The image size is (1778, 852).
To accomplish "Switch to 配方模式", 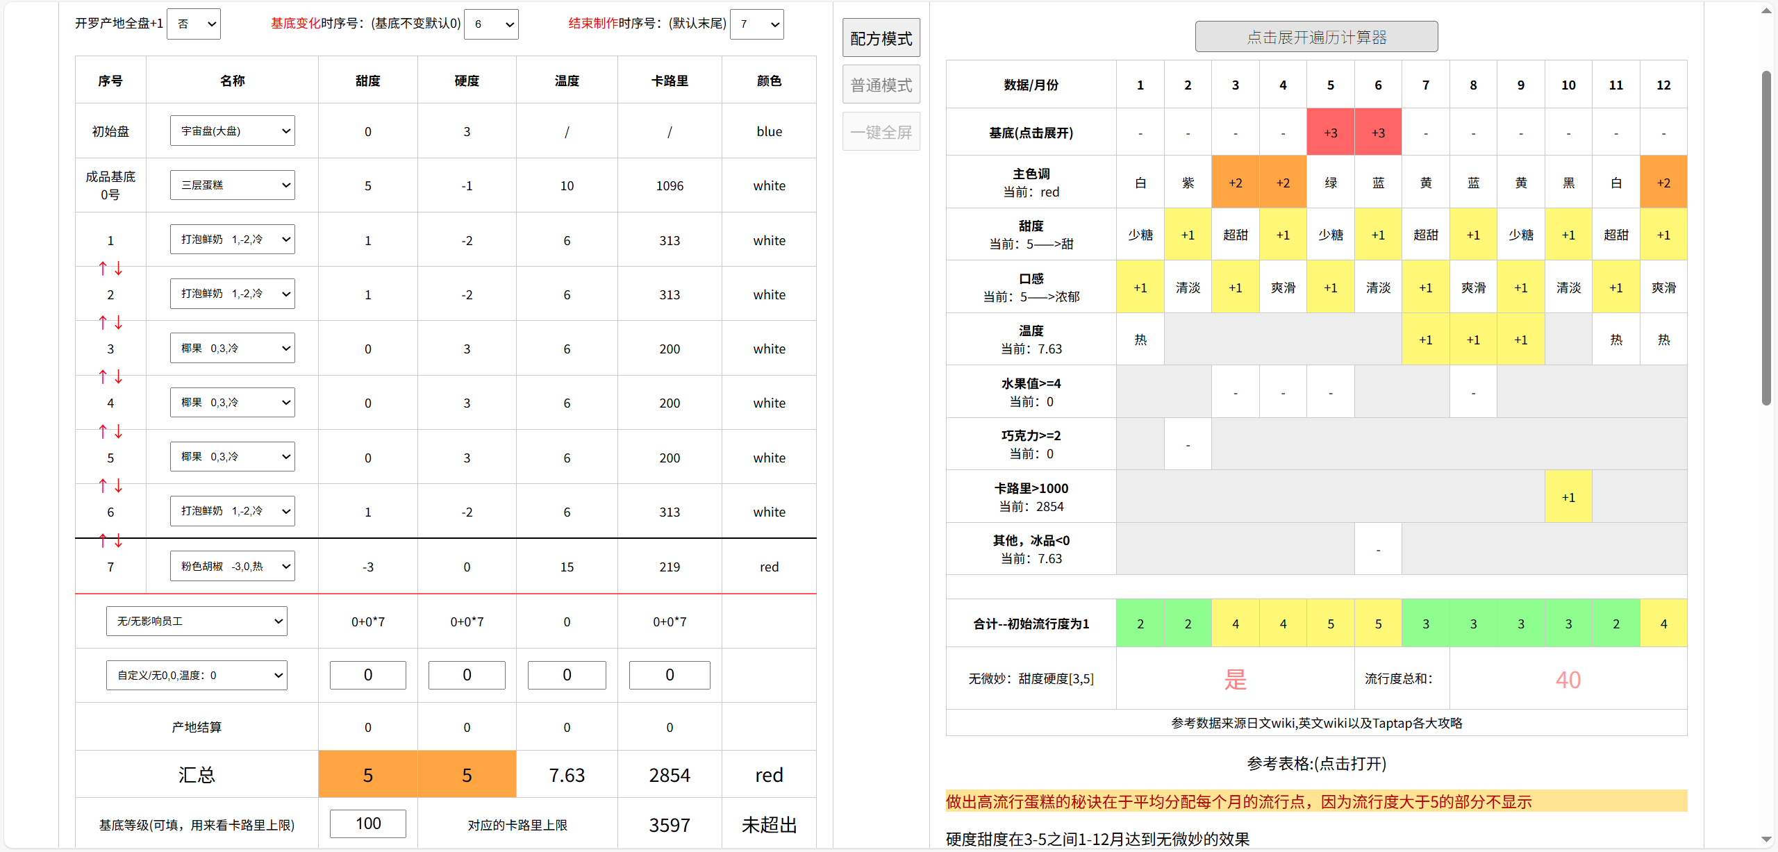I will click(x=881, y=38).
